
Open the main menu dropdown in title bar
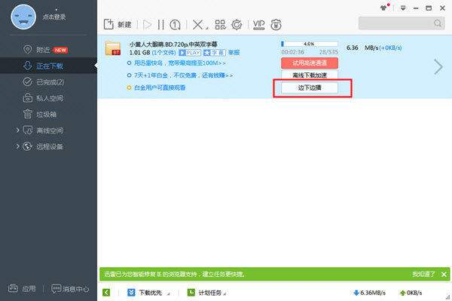pyautogui.click(x=403, y=8)
